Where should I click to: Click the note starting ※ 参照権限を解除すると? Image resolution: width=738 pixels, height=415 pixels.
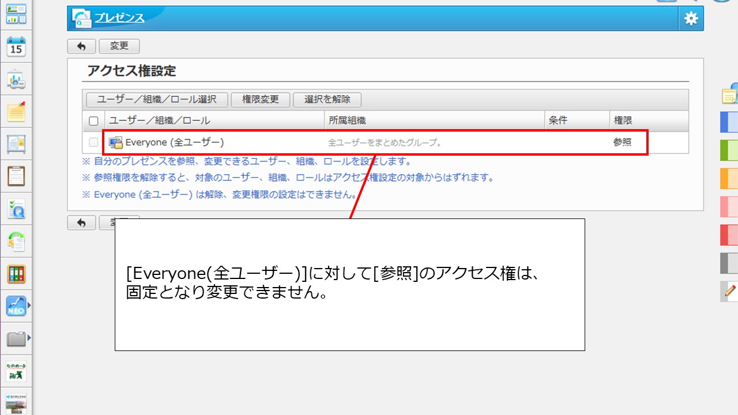coord(288,178)
